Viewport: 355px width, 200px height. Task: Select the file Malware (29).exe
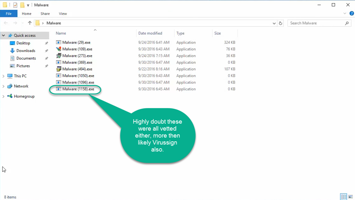tap(76, 42)
